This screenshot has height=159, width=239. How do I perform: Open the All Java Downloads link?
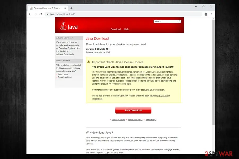click(x=65, y=54)
